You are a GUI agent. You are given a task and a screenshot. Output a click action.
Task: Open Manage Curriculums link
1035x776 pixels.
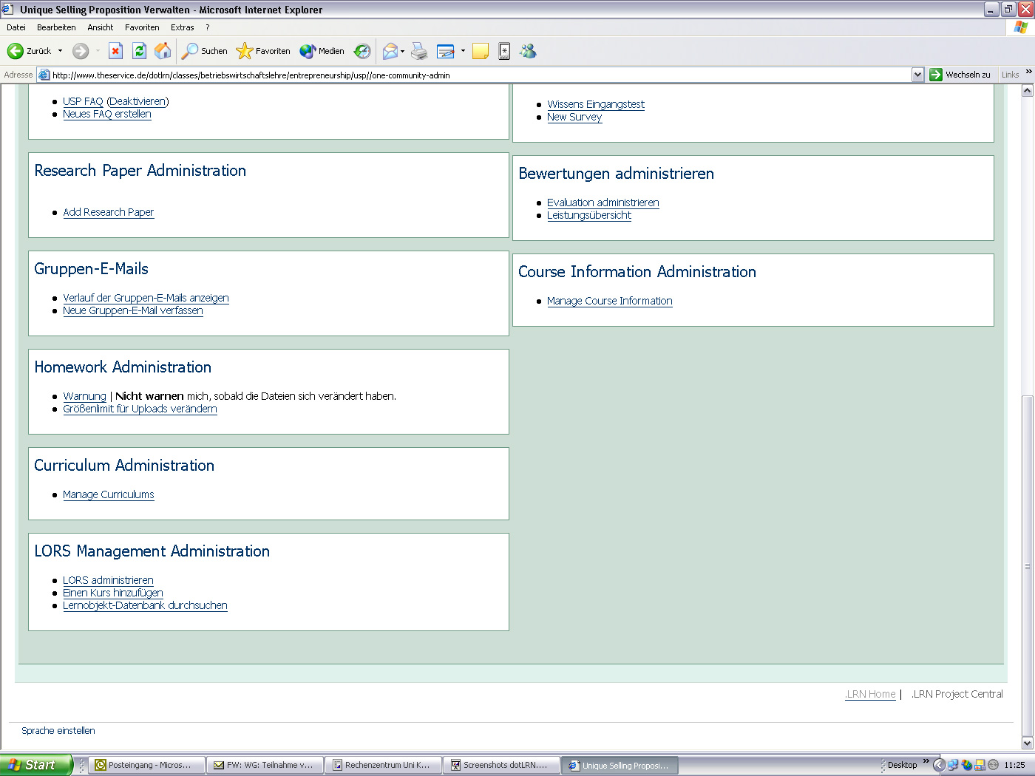(x=108, y=494)
